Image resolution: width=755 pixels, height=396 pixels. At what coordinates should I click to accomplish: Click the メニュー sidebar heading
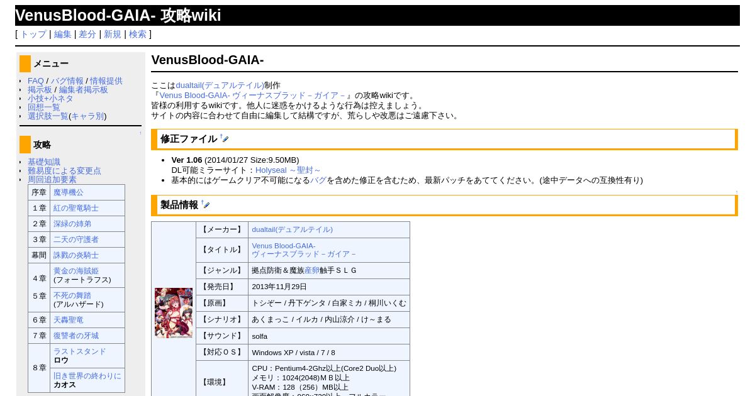tap(51, 63)
